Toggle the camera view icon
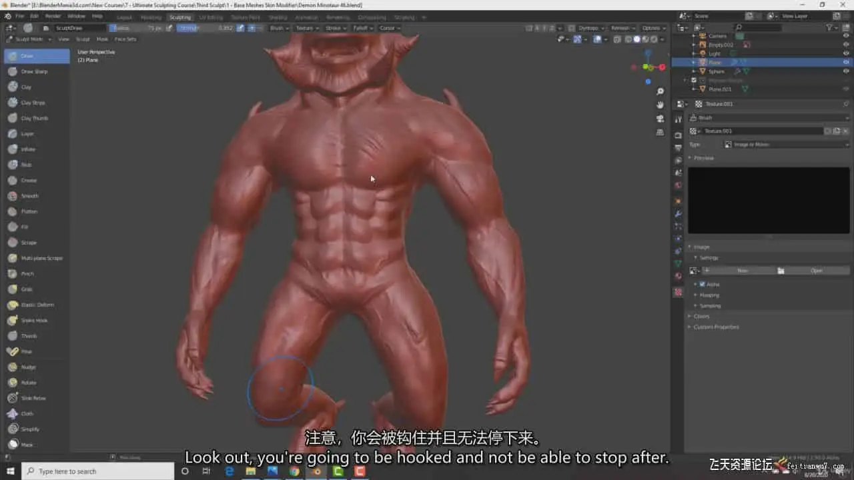 (660, 119)
